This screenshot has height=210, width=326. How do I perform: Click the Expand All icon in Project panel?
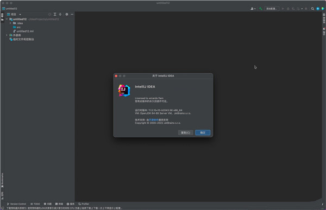click(55, 14)
